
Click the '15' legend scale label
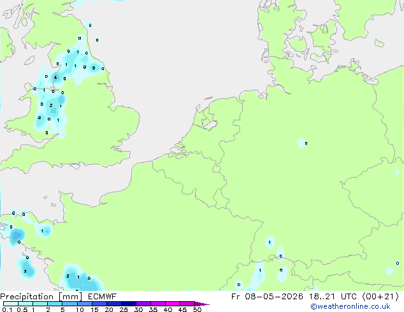click(94, 309)
